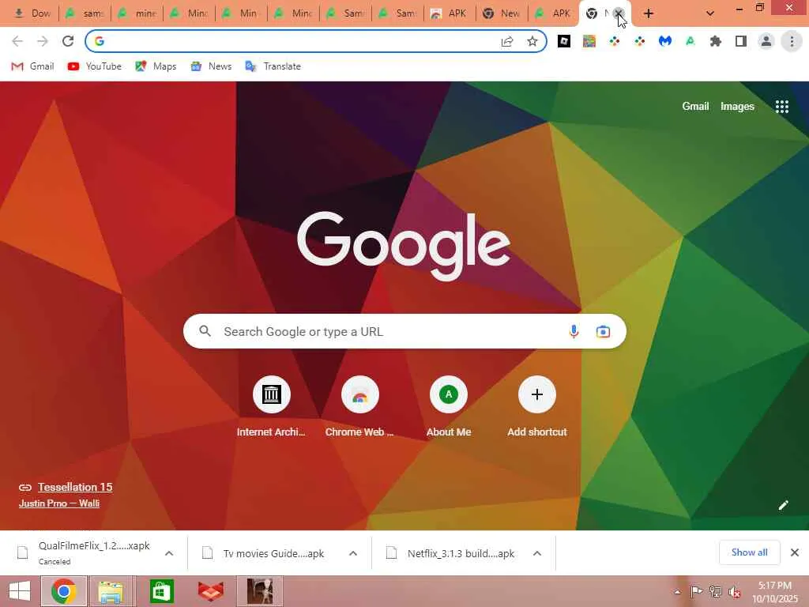Open the red fox app in taskbar
Image resolution: width=809 pixels, height=607 pixels.
(210, 591)
